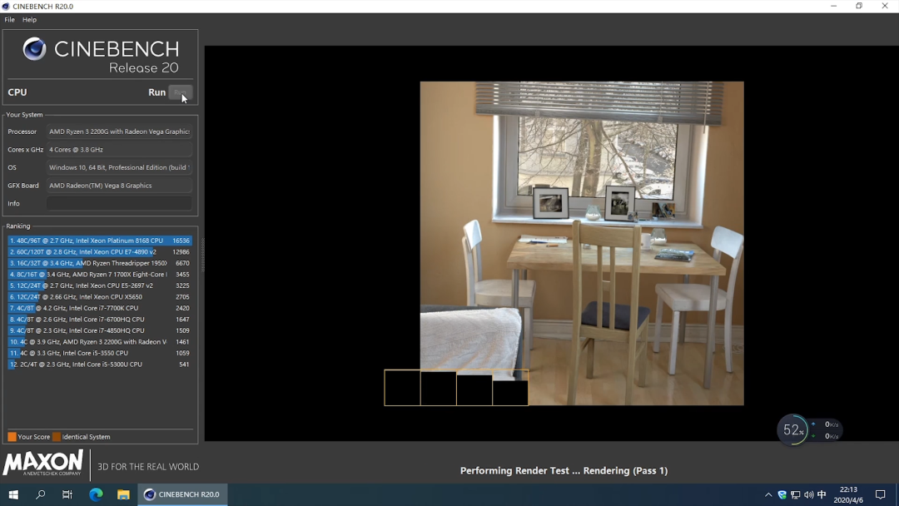The image size is (899, 506).
Task: Click the security shield tray icon
Action: pyautogui.click(x=782, y=494)
